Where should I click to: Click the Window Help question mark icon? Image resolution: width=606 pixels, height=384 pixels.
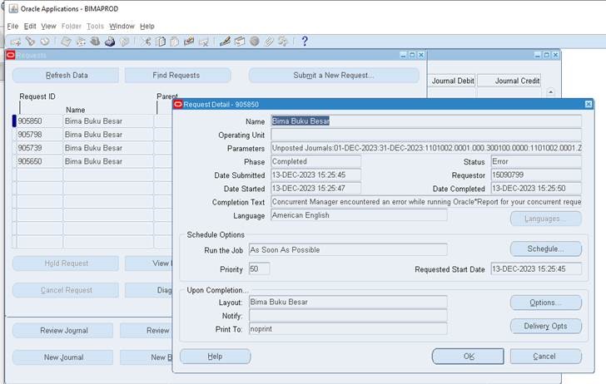tap(305, 41)
